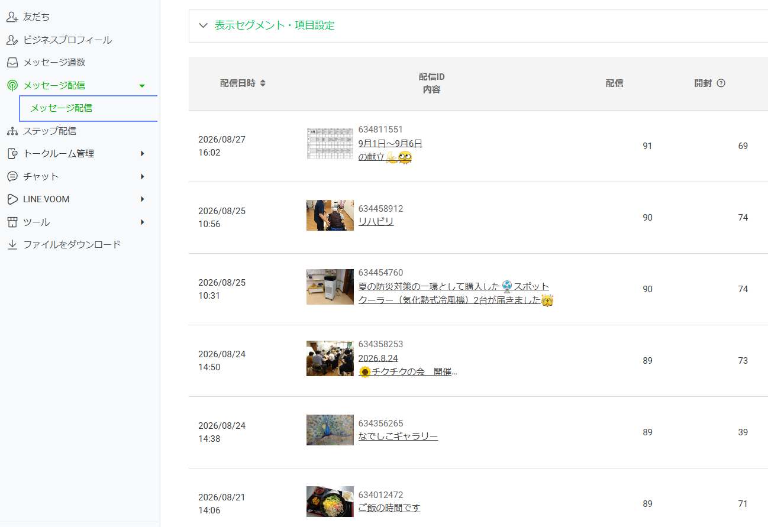
Task: Click delivery ID 634811551
Action: 380,130
